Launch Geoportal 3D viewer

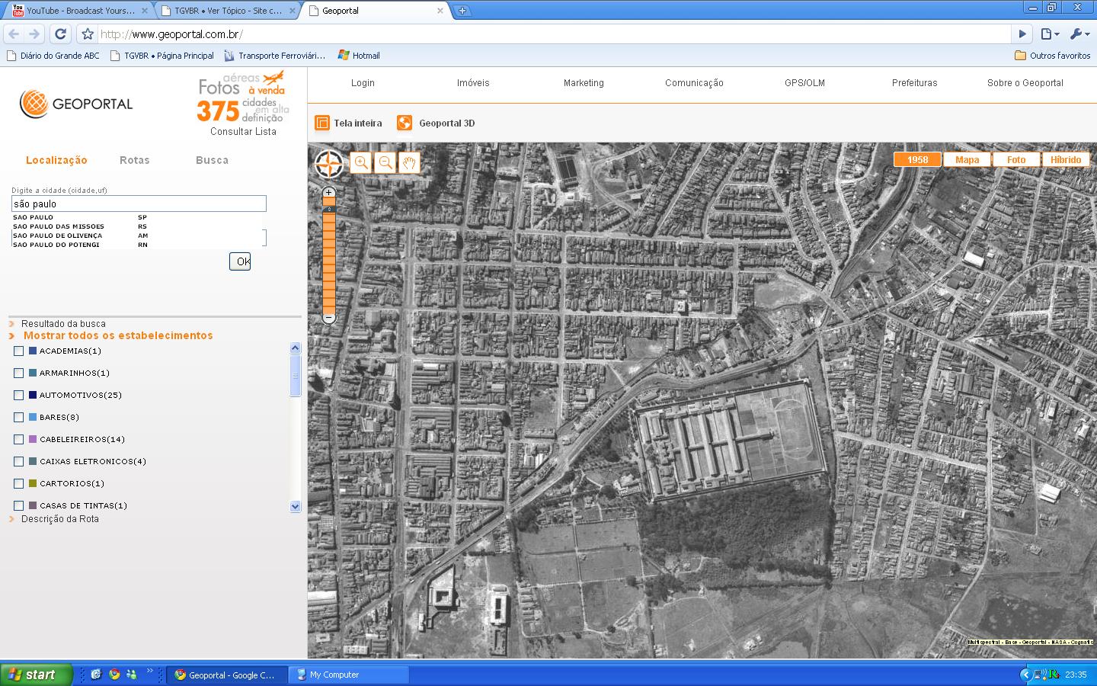point(437,123)
